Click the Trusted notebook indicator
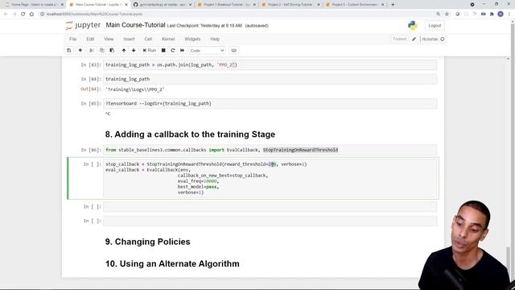Viewport: 515px width, 290px height. pyautogui.click(x=399, y=39)
